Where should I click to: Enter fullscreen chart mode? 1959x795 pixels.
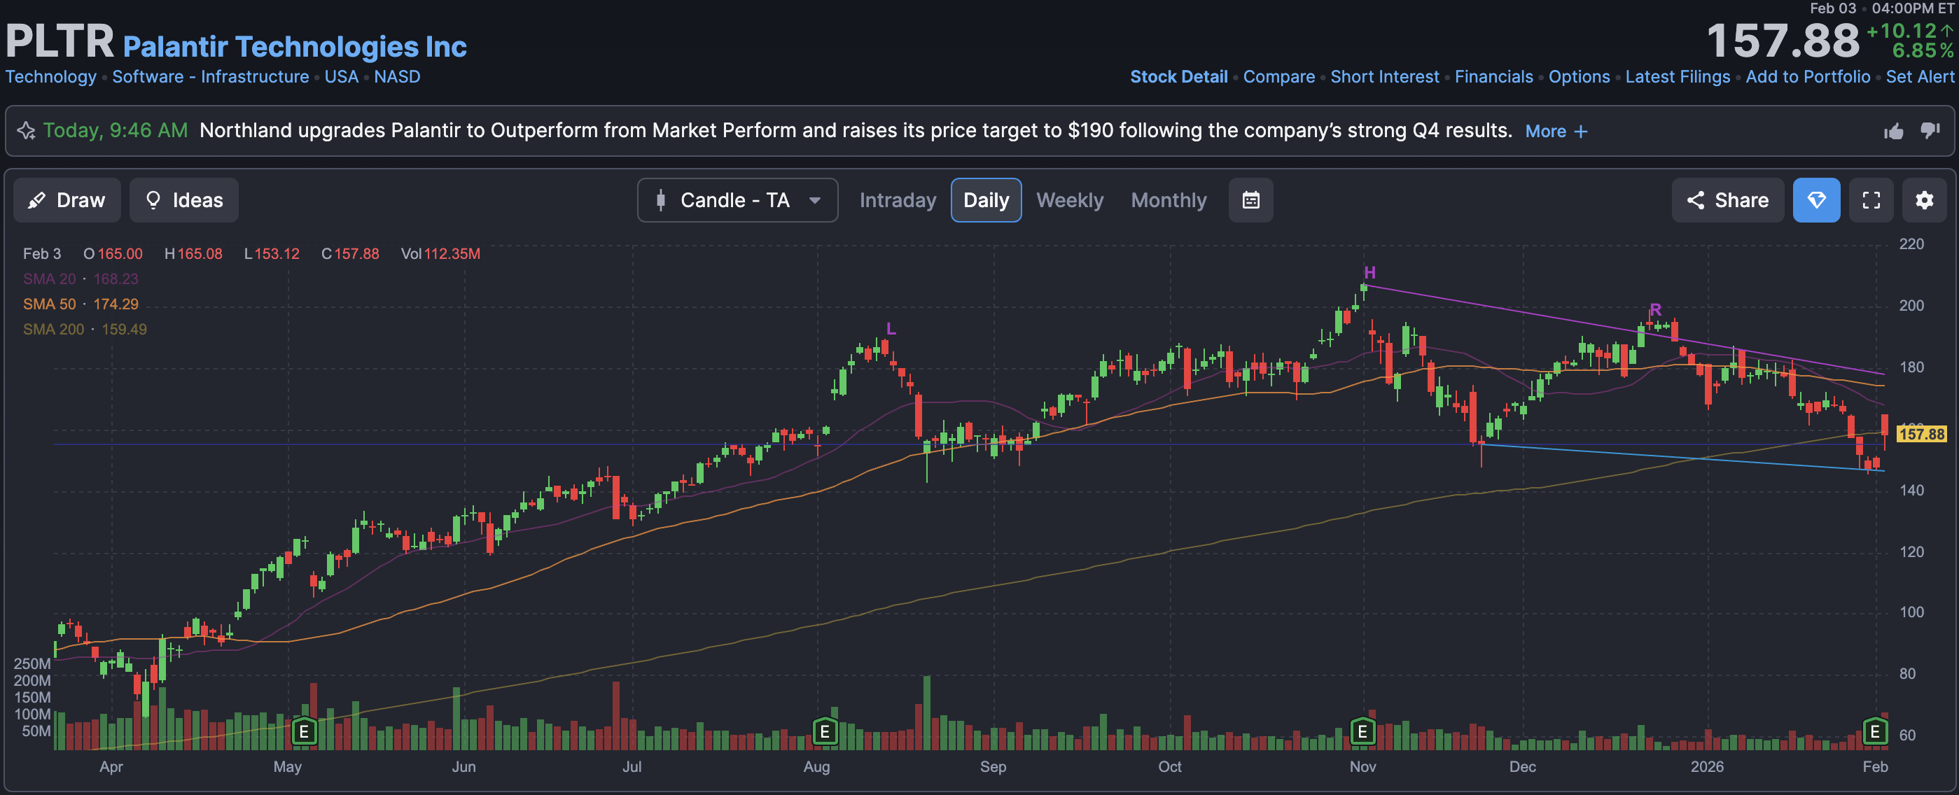pyautogui.click(x=1871, y=200)
